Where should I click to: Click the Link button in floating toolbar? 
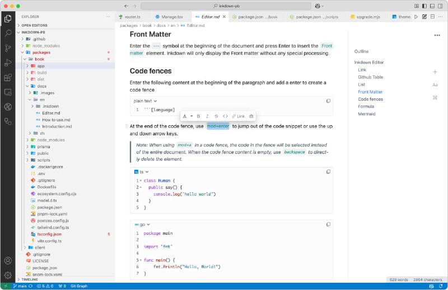pyautogui.click(x=238, y=116)
